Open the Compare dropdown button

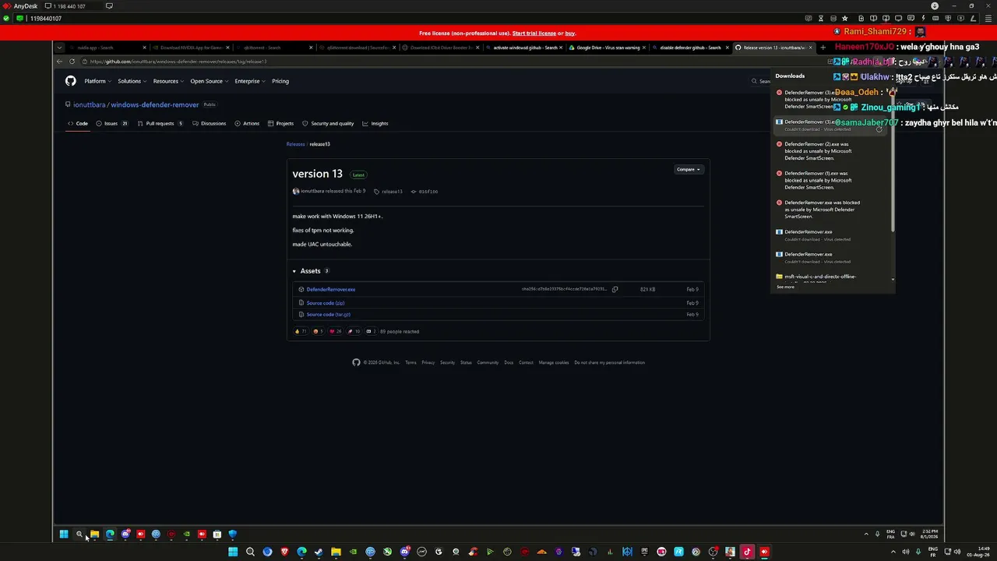(x=689, y=169)
